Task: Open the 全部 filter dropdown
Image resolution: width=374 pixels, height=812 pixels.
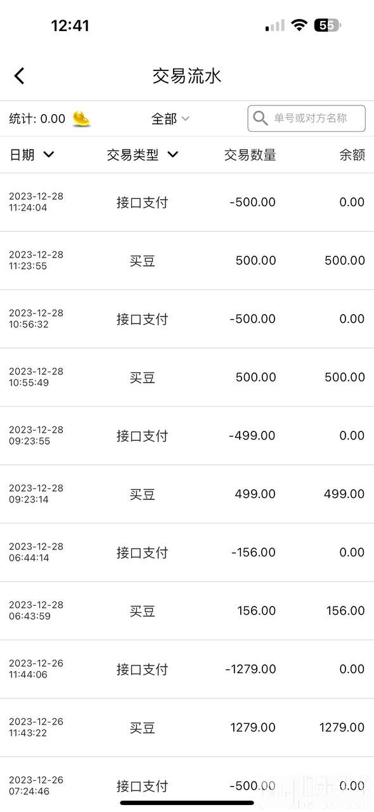Action: [170, 119]
